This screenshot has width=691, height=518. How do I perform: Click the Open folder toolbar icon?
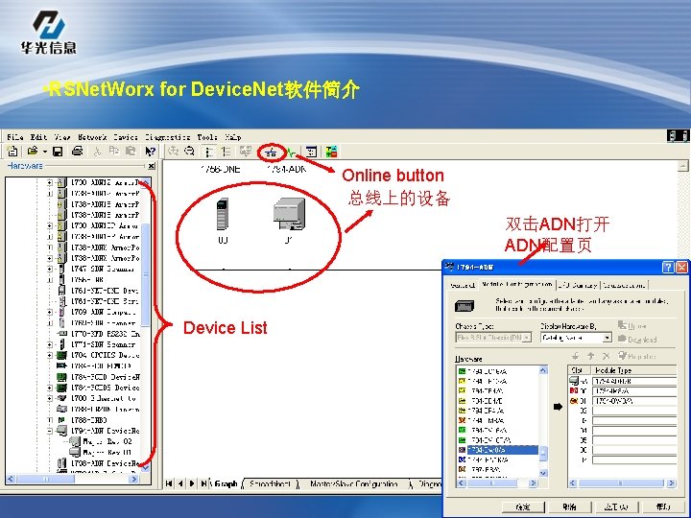[x=33, y=152]
